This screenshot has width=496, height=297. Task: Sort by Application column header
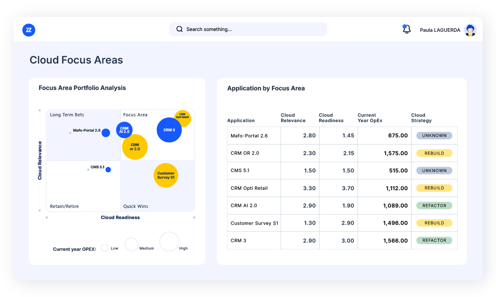coord(241,120)
